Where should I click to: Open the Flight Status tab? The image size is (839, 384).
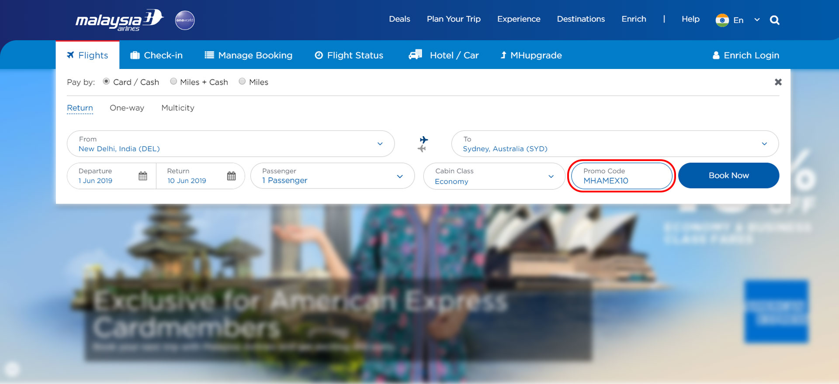pyautogui.click(x=349, y=55)
